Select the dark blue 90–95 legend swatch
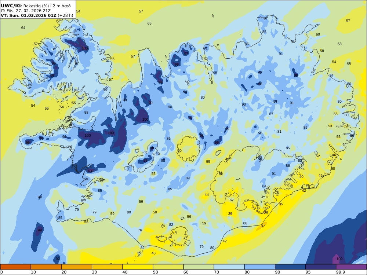Screen dimensions: 367x275 coord(290,267)
